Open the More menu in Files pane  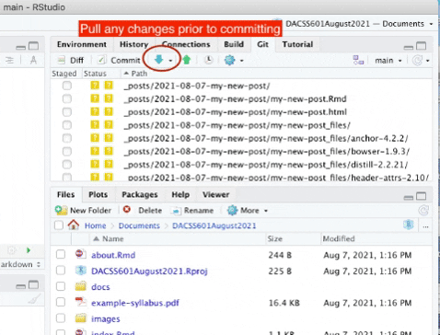248,211
